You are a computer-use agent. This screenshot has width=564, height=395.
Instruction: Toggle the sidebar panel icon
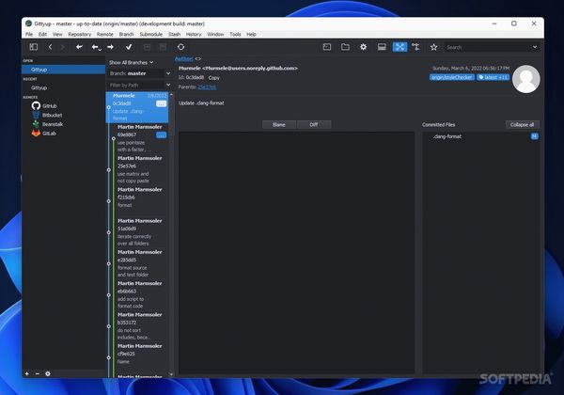coord(34,46)
